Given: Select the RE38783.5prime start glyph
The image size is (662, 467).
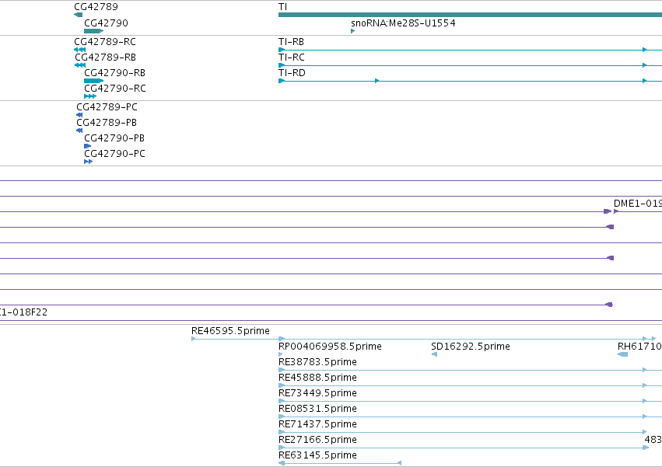Looking at the screenshot, I should [282, 370].
